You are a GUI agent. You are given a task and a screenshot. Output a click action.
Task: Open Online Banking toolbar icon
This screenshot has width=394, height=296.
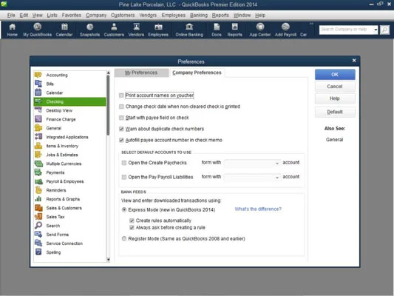pos(189,30)
